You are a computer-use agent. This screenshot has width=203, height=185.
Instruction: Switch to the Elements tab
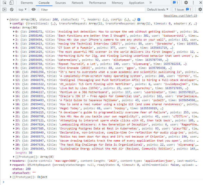27,3
